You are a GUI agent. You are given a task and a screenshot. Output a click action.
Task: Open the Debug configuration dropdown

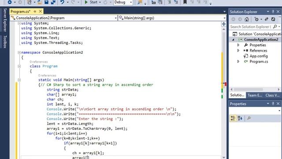123,2
